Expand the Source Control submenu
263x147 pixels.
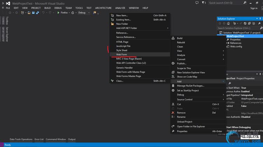point(198,100)
